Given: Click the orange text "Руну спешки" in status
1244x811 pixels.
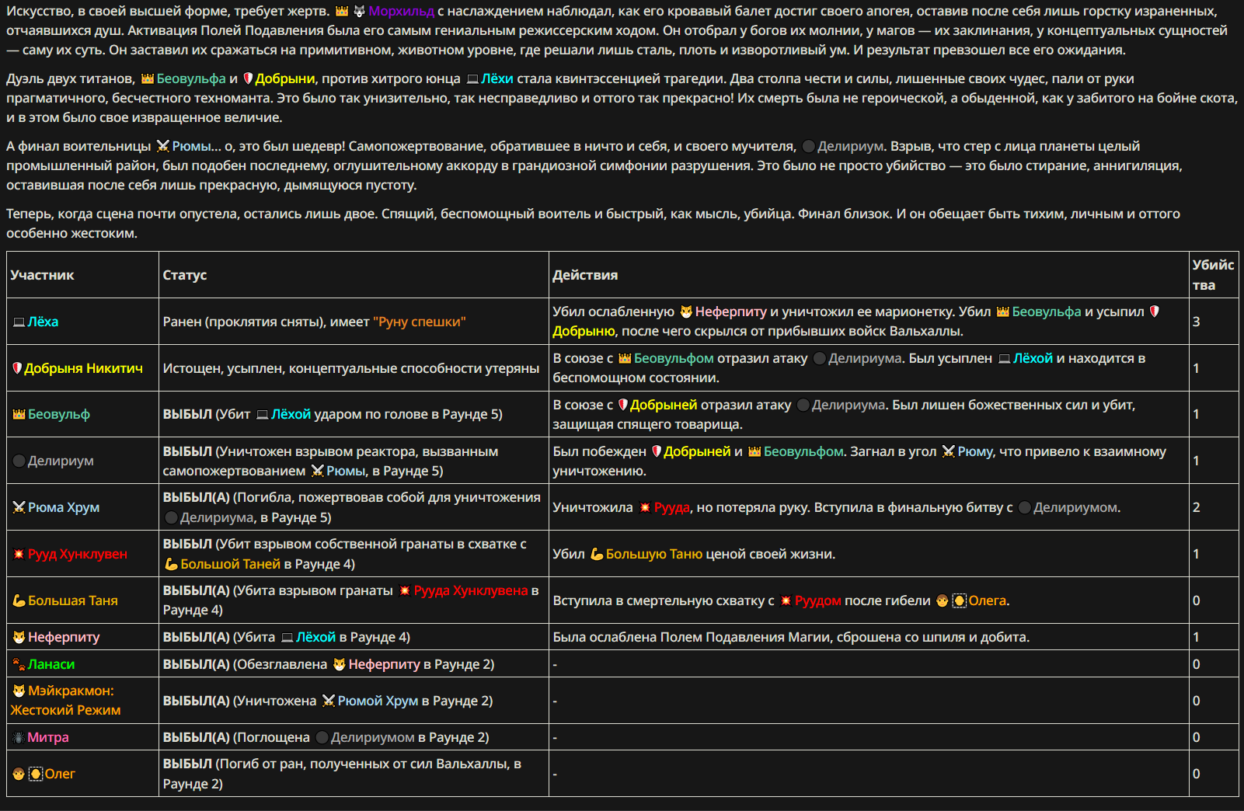Looking at the screenshot, I should pos(420,322).
